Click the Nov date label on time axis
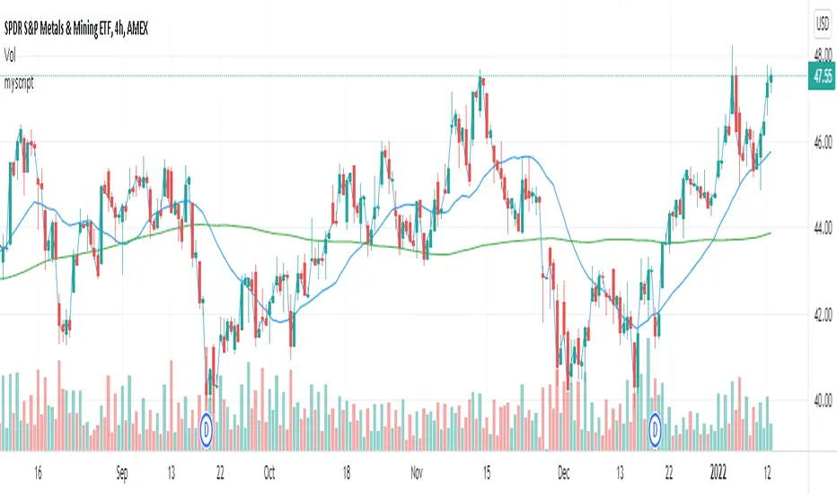 pos(417,473)
